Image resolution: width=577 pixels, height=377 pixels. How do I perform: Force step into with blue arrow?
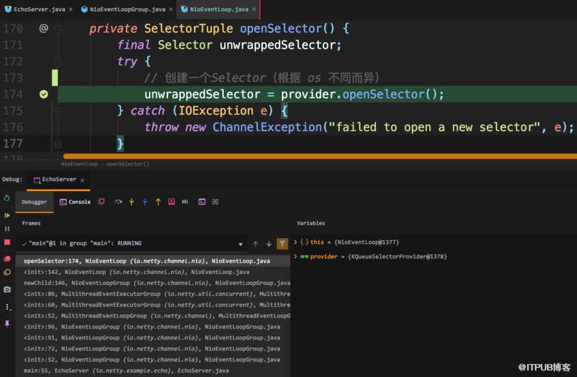pyautogui.click(x=145, y=202)
